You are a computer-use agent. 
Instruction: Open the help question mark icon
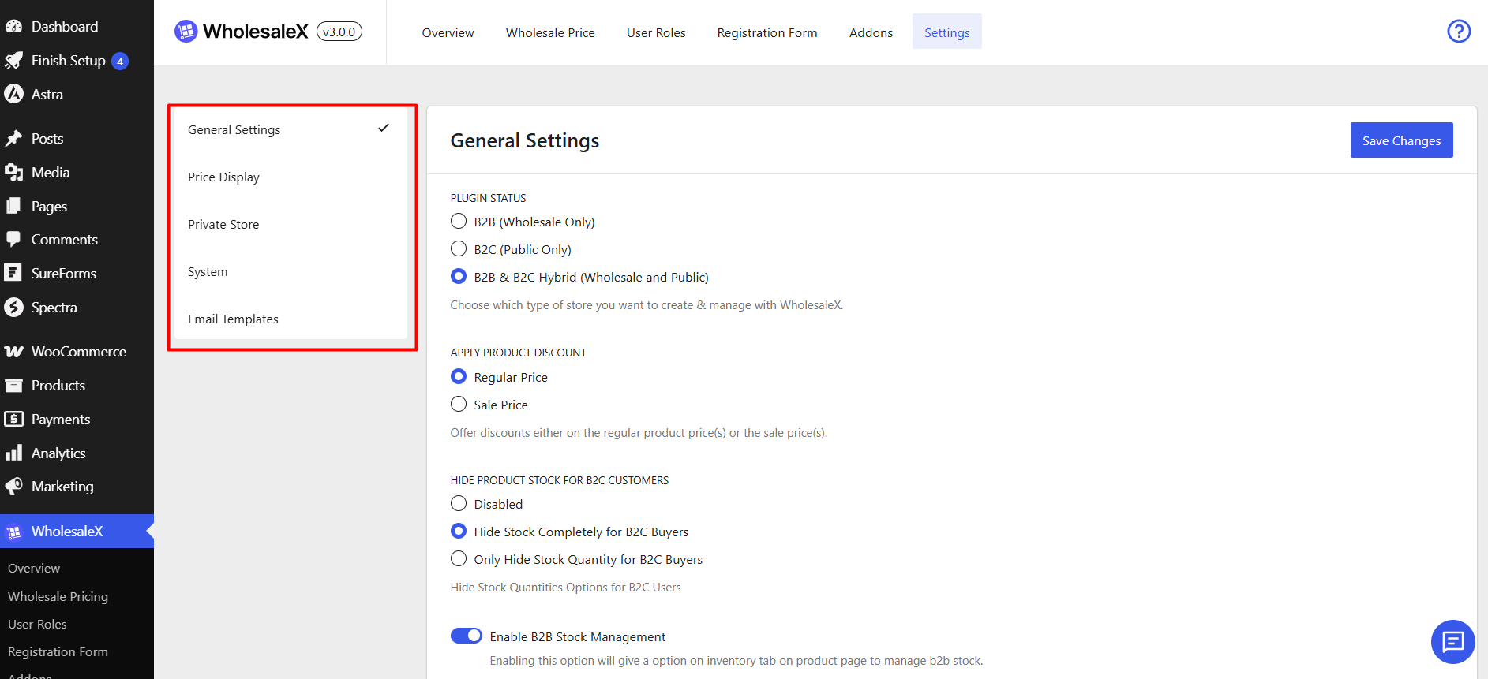click(1459, 32)
